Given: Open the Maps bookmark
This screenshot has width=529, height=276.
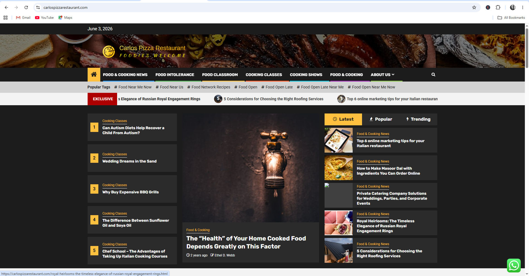Looking at the screenshot, I should (65, 18).
